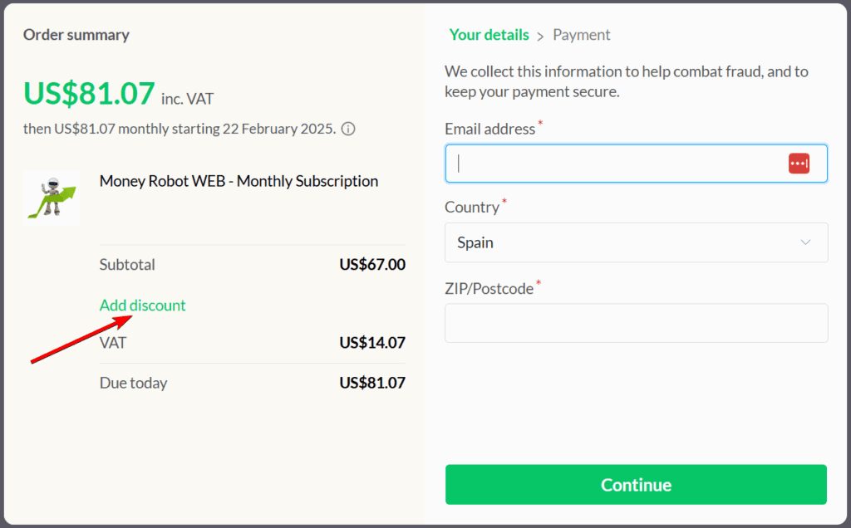
Task: Click the Money Robot product thumbnail
Action: click(x=52, y=197)
